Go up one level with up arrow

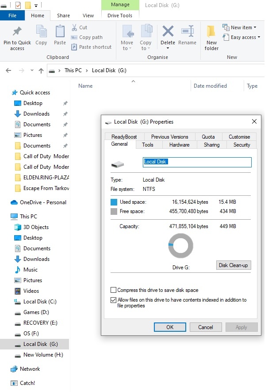click(x=41, y=70)
